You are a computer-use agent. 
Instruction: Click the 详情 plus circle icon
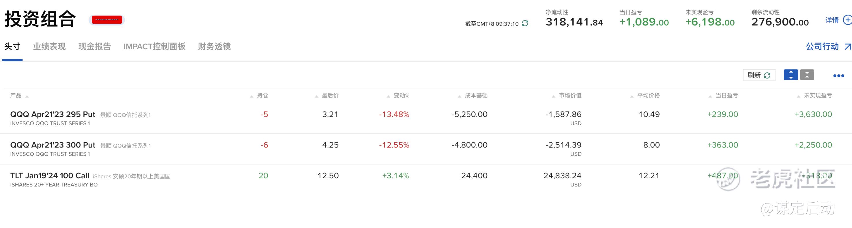(847, 20)
